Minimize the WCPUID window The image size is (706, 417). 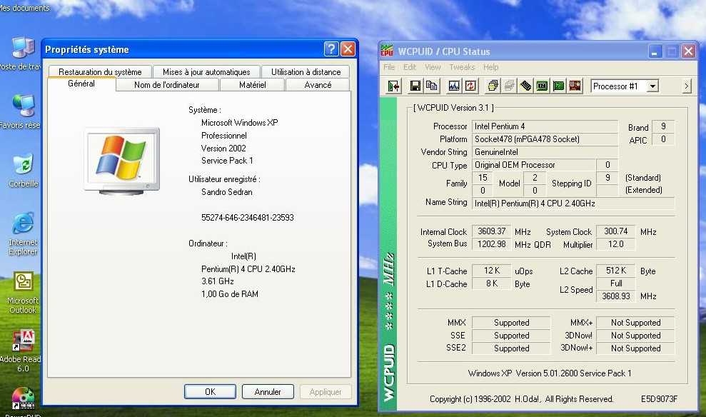[x=655, y=51]
